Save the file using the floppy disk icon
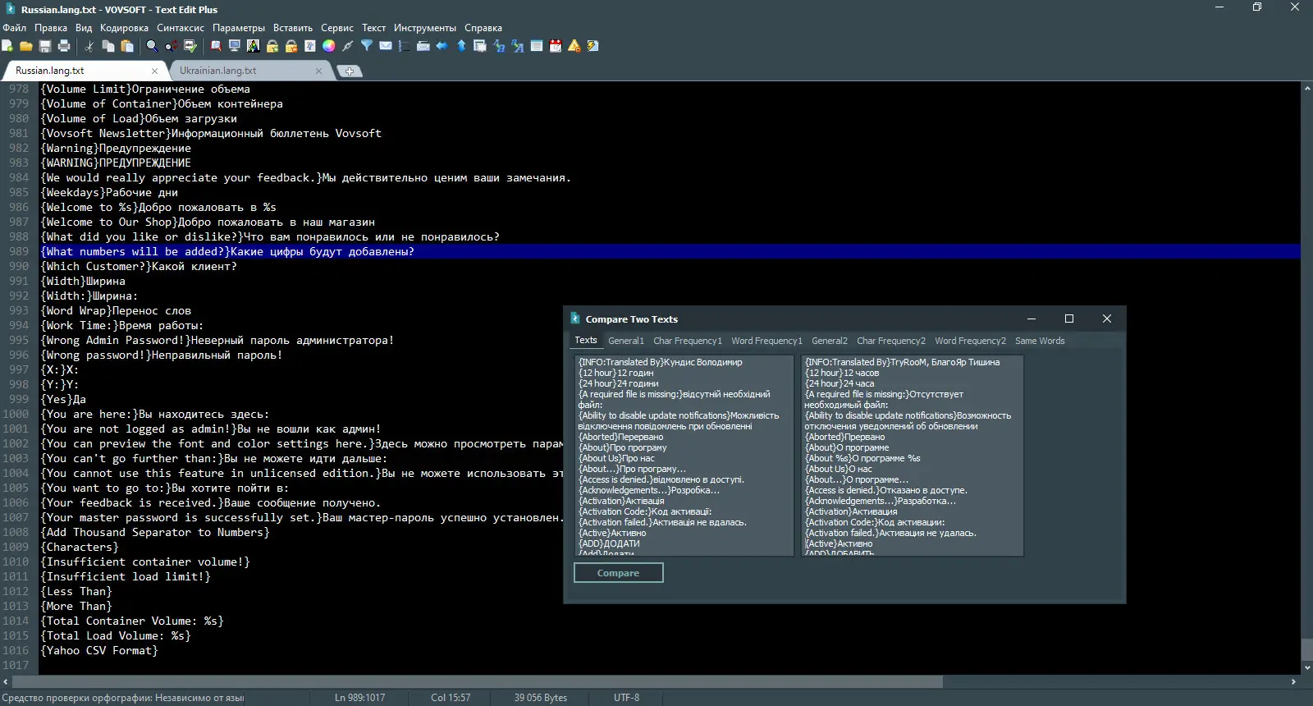This screenshot has height=706, width=1313. (45, 46)
